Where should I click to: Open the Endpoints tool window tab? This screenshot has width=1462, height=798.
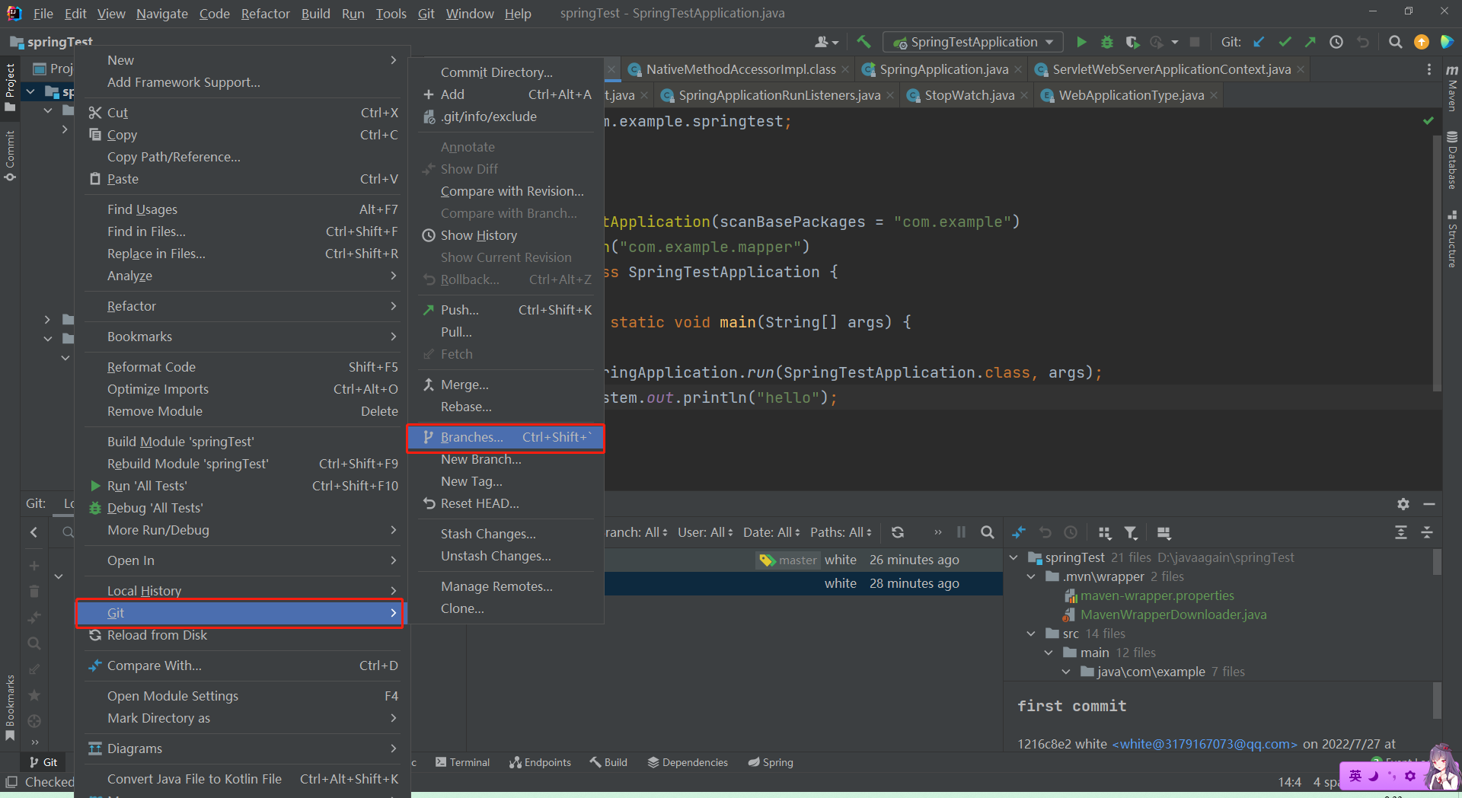(x=540, y=762)
